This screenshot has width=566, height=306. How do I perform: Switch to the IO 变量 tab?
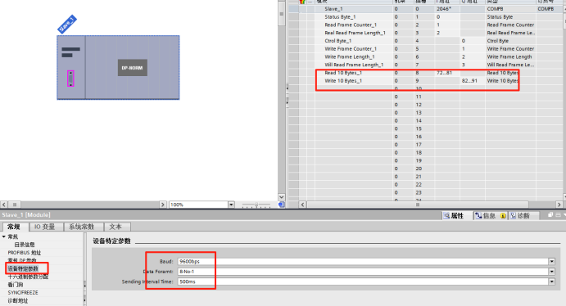(44, 227)
